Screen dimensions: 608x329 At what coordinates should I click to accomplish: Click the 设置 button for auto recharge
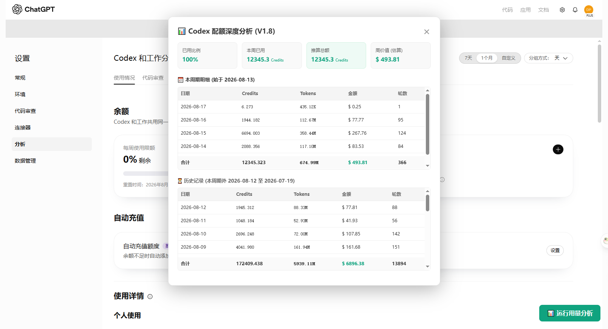(555, 251)
